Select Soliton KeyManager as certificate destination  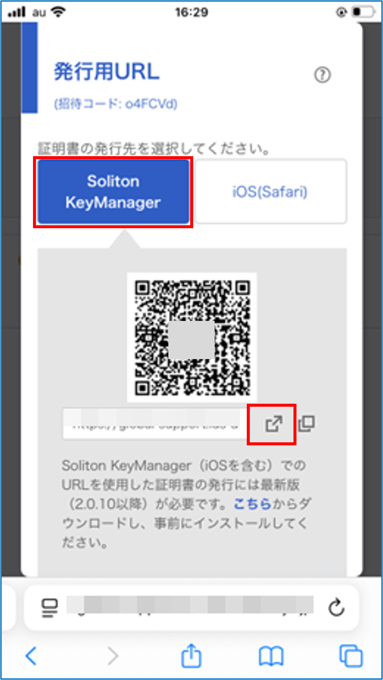pyautogui.click(x=113, y=192)
